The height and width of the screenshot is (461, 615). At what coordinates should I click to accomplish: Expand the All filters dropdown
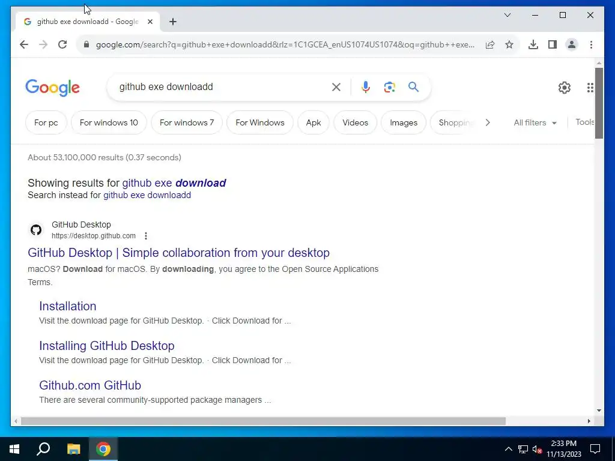535,122
